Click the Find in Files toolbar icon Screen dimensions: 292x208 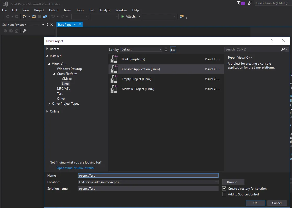click(x=182, y=16)
